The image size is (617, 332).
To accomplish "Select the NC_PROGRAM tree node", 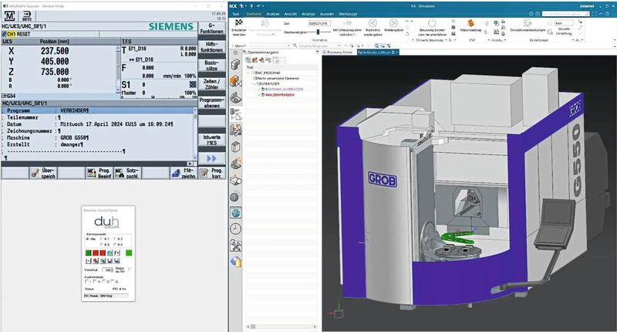I will coord(268,73).
